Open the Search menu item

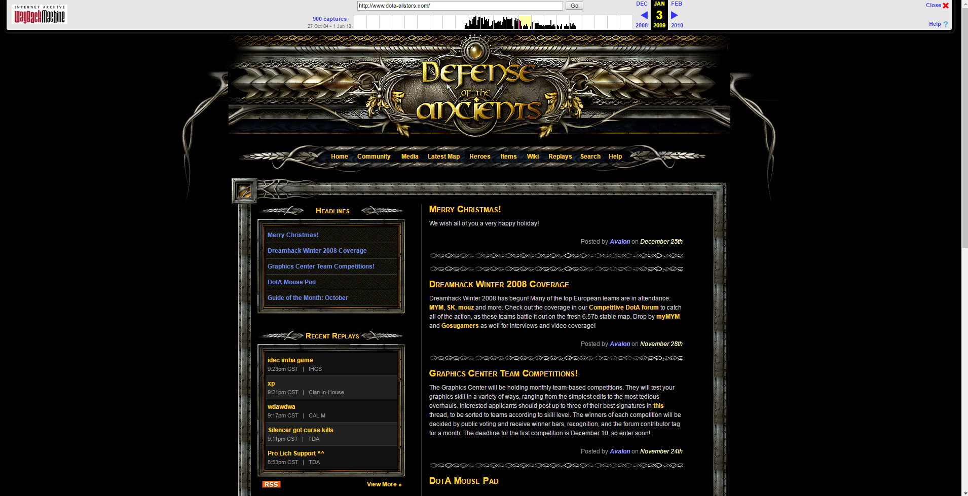click(590, 157)
